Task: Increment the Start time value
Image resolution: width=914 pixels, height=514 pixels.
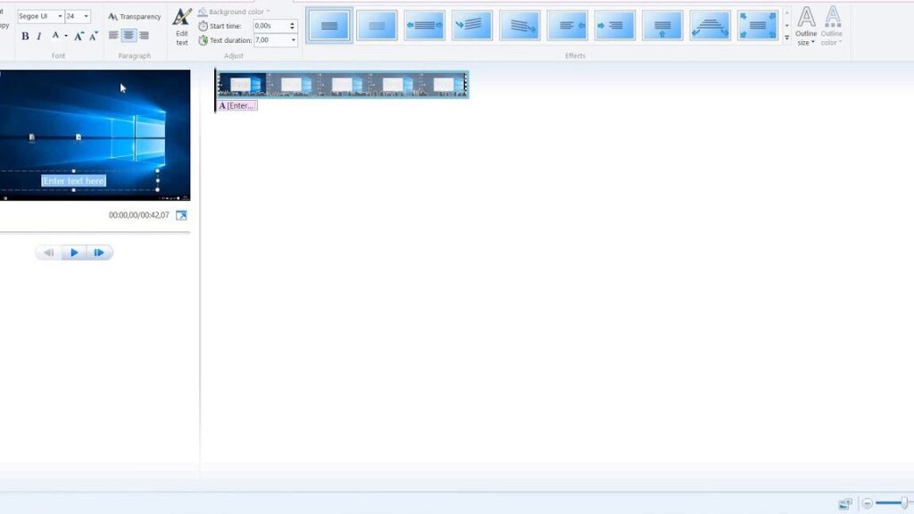Action: 293,23
